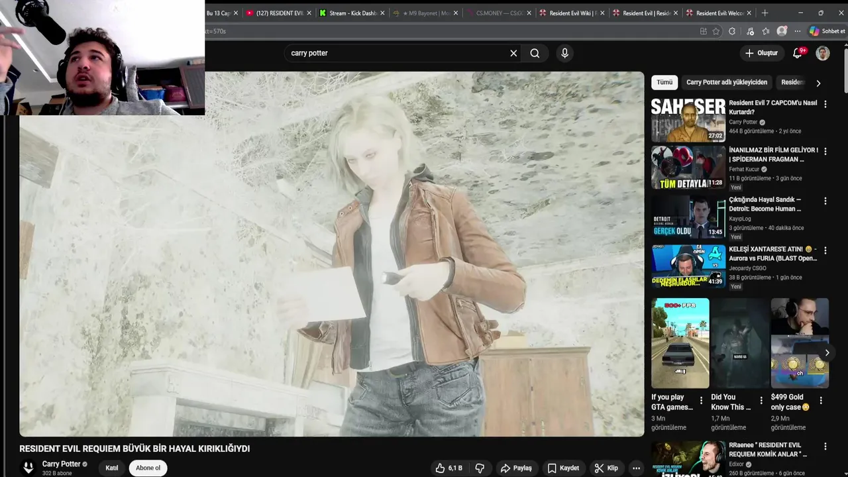Save the video with Kaydet
Image resolution: width=848 pixels, height=477 pixels.
click(563, 468)
